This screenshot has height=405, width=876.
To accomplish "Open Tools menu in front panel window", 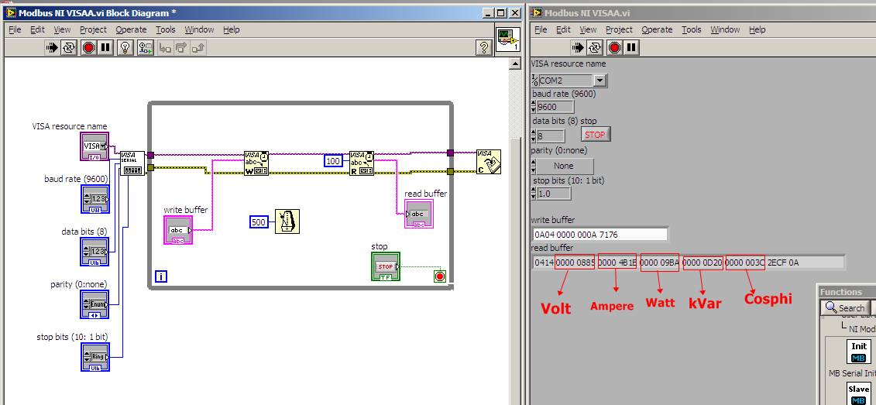I will (x=691, y=29).
